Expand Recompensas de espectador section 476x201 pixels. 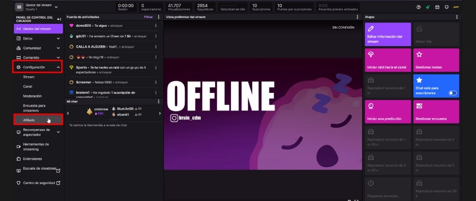pos(58,132)
